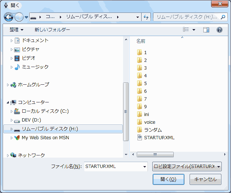This screenshot has width=231, height=193.
Task: Expand the DEV (D:) node
Action: pos(11,120)
